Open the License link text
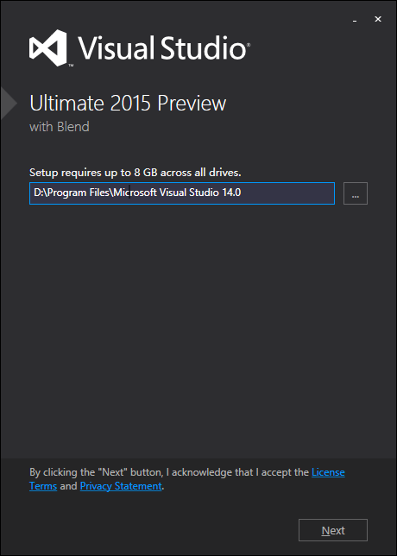The width and height of the screenshot is (397, 556). [x=328, y=472]
